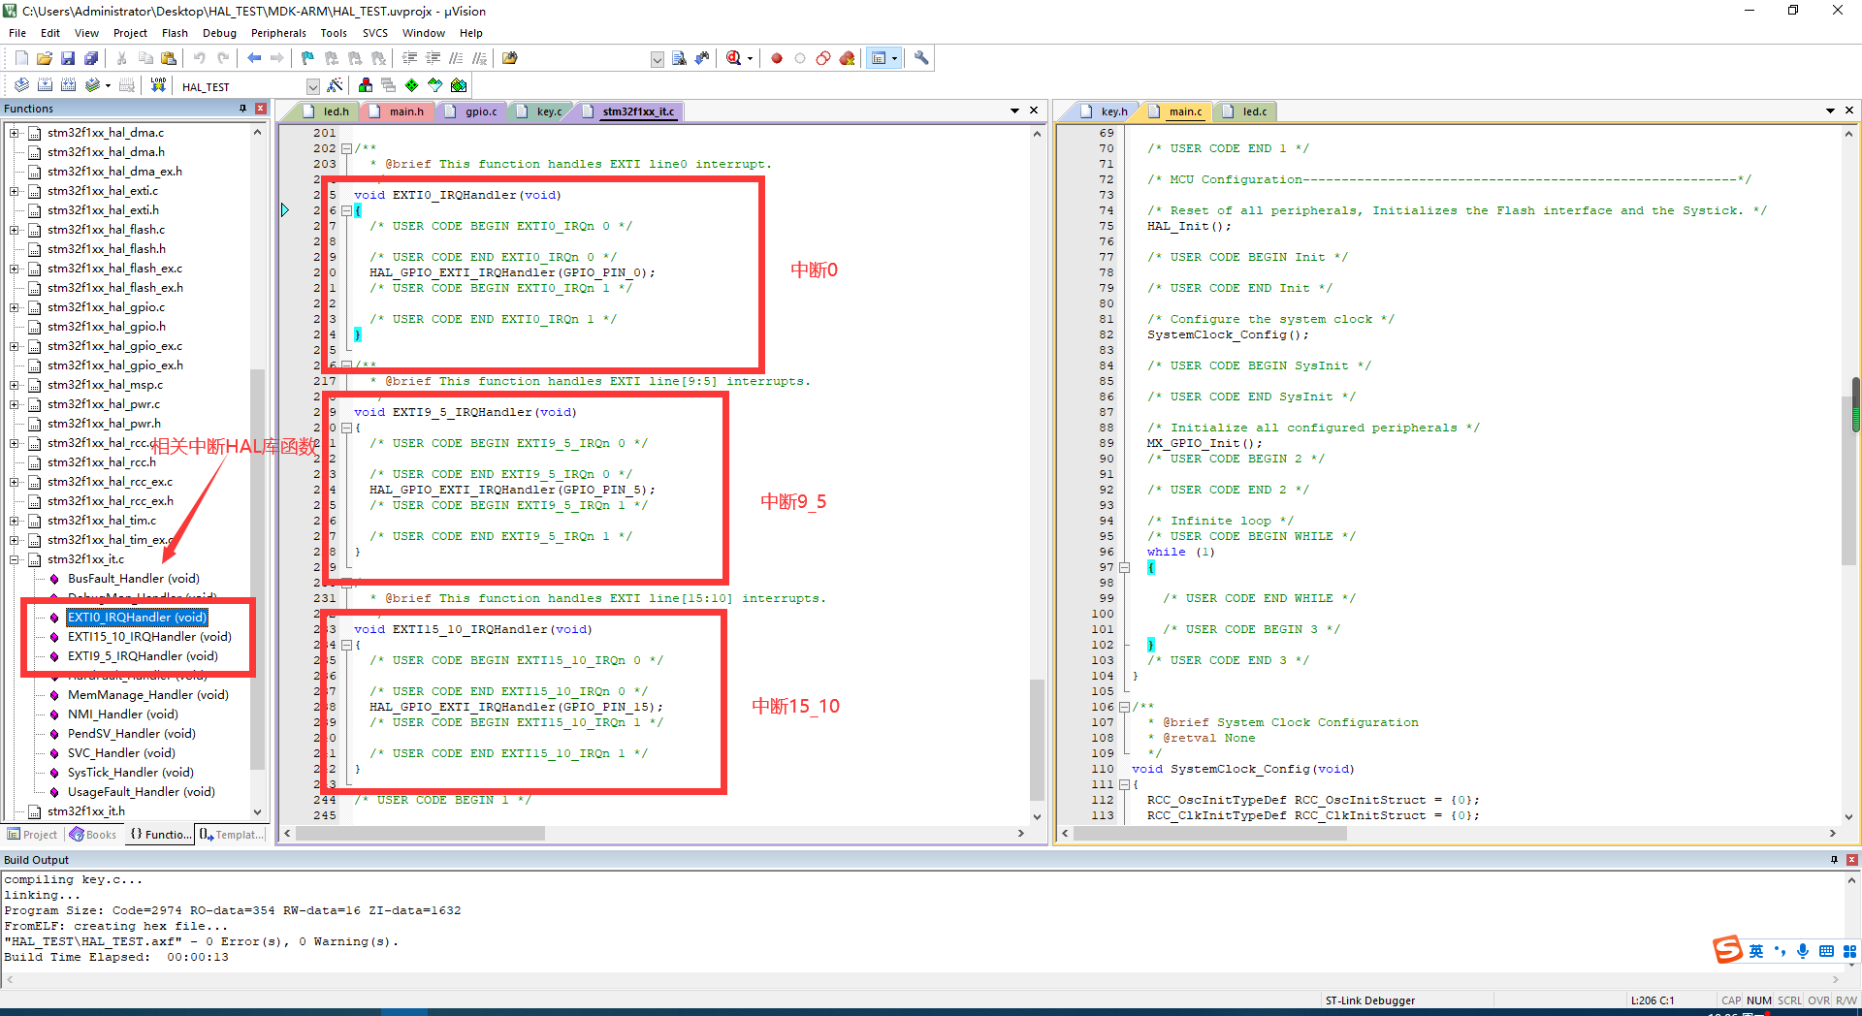Open the HAL_TEST target dropdown
Screen dimensions: 1862x1016
(x=312, y=86)
